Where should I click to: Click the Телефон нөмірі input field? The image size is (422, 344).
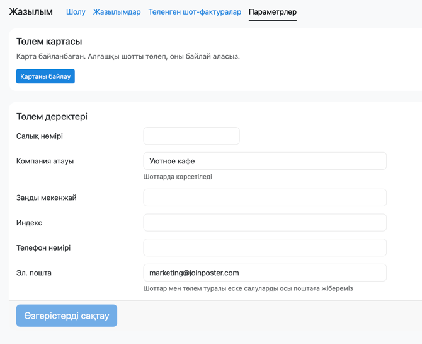(265, 247)
